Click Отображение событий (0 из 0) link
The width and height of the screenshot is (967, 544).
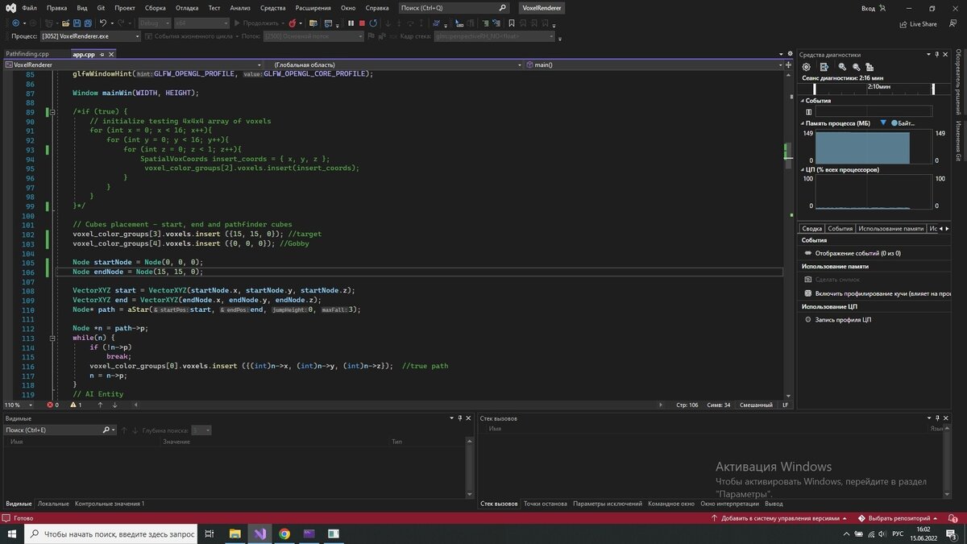coord(857,253)
